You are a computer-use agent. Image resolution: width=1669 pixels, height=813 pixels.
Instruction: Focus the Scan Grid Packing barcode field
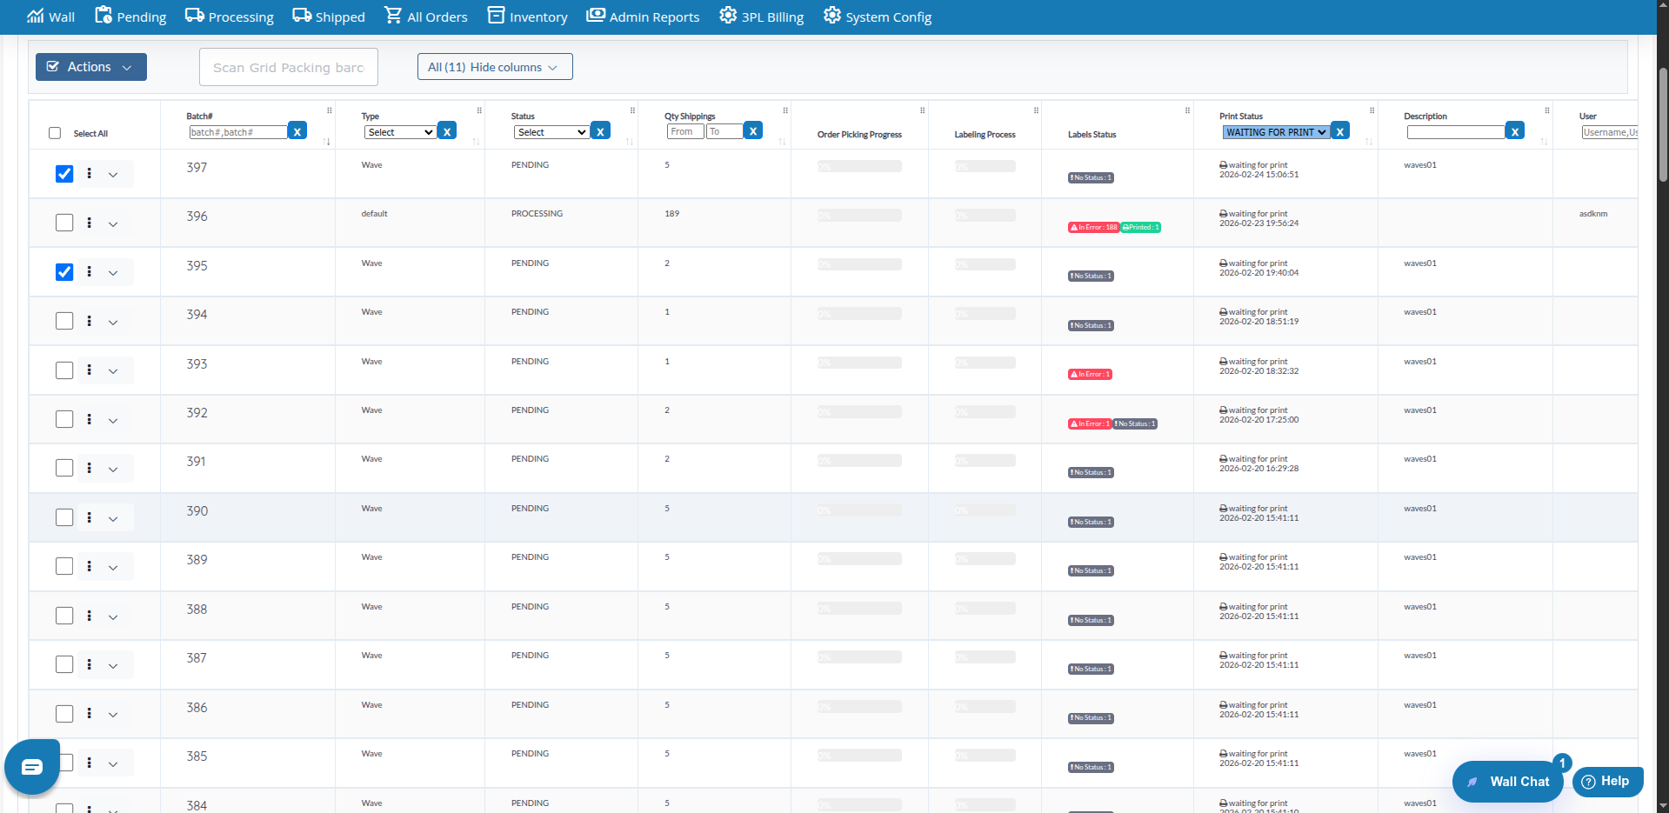288,67
